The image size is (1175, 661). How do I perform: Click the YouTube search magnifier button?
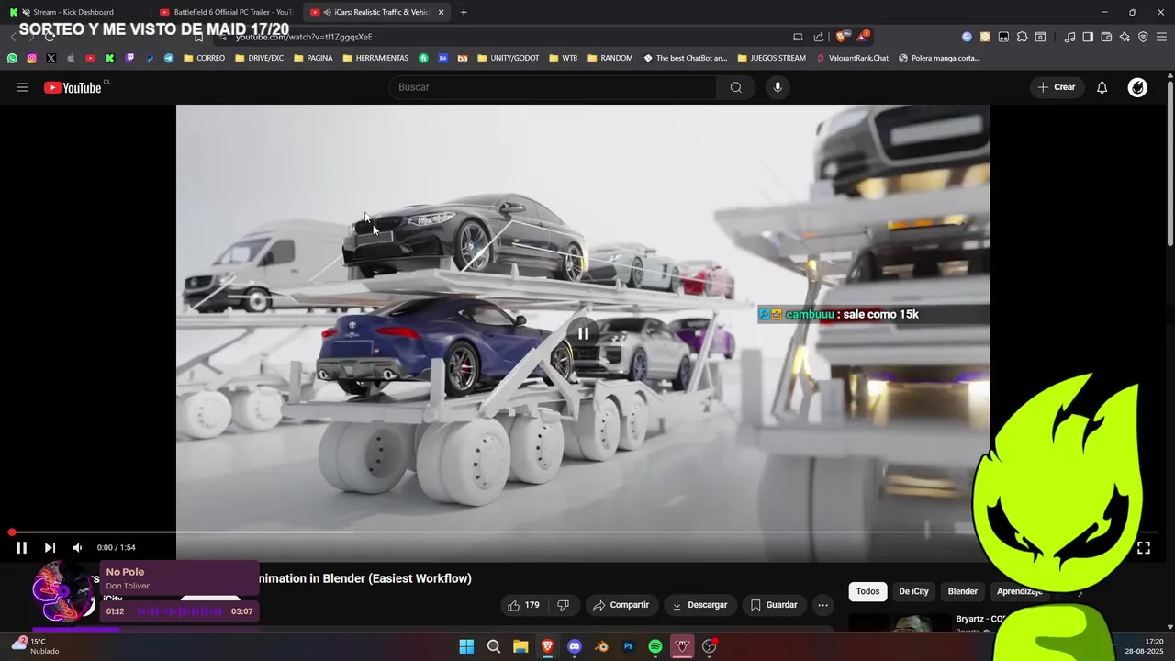tap(736, 87)
